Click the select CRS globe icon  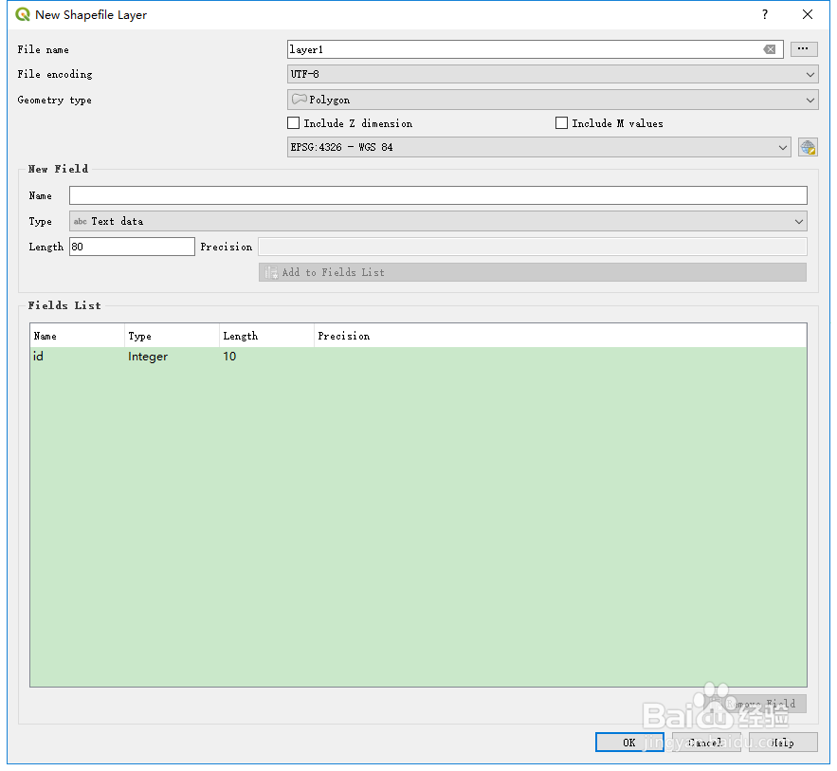pos(808,147)
